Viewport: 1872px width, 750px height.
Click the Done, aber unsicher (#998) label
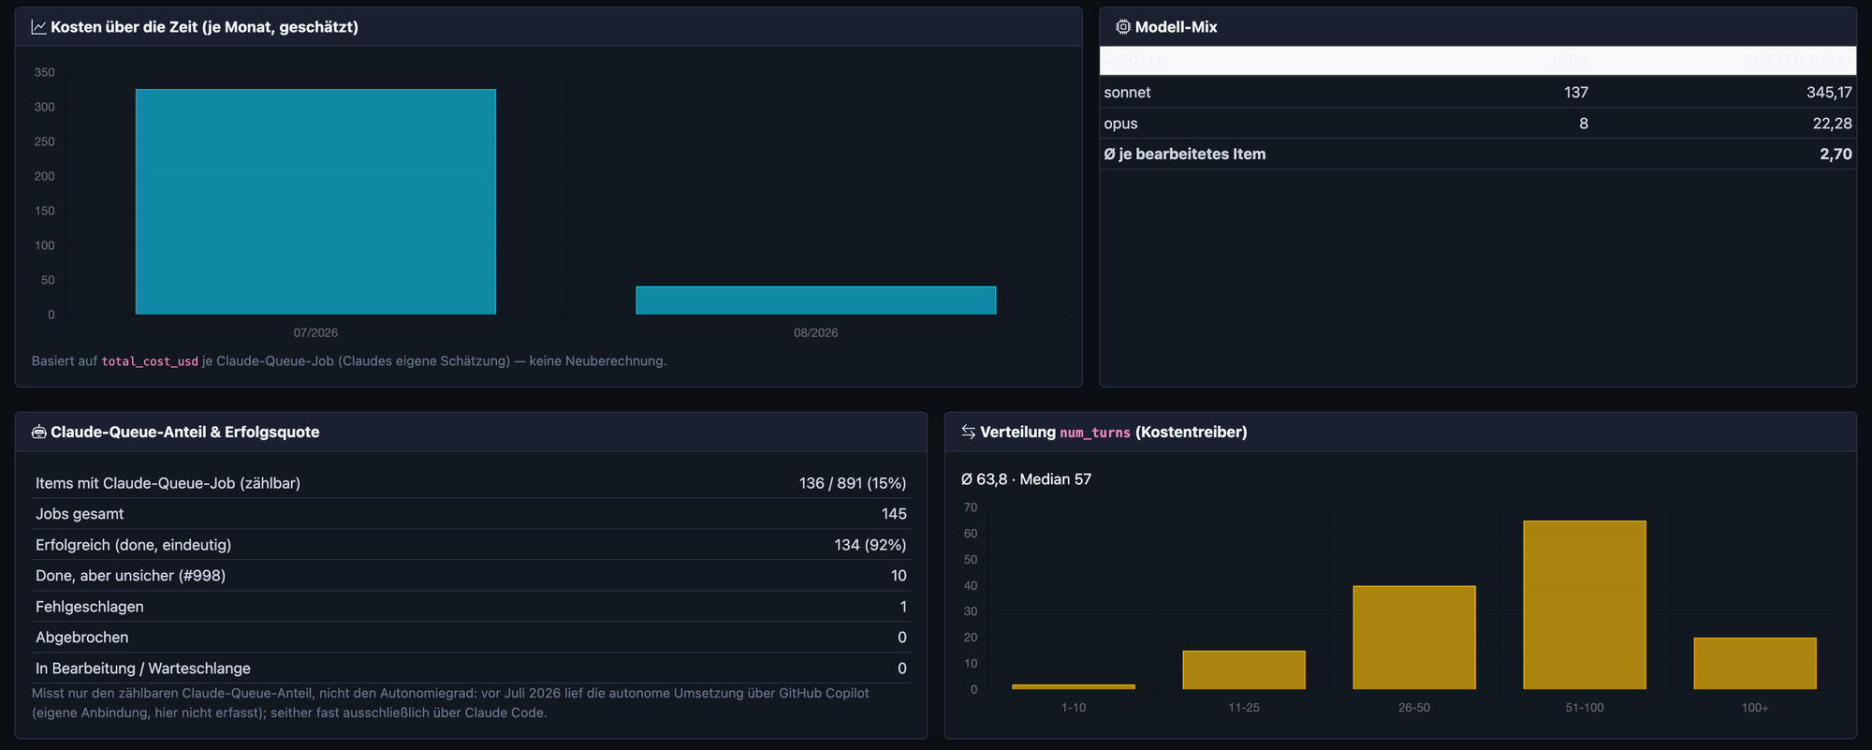(130, 576)
